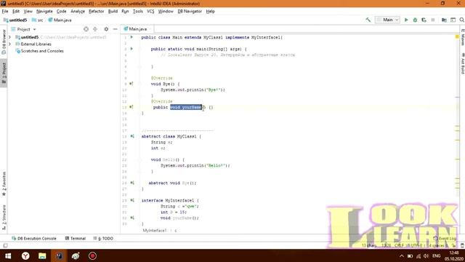Open the File menu
This screenshot has height=262, width=465.
[5, 12]
